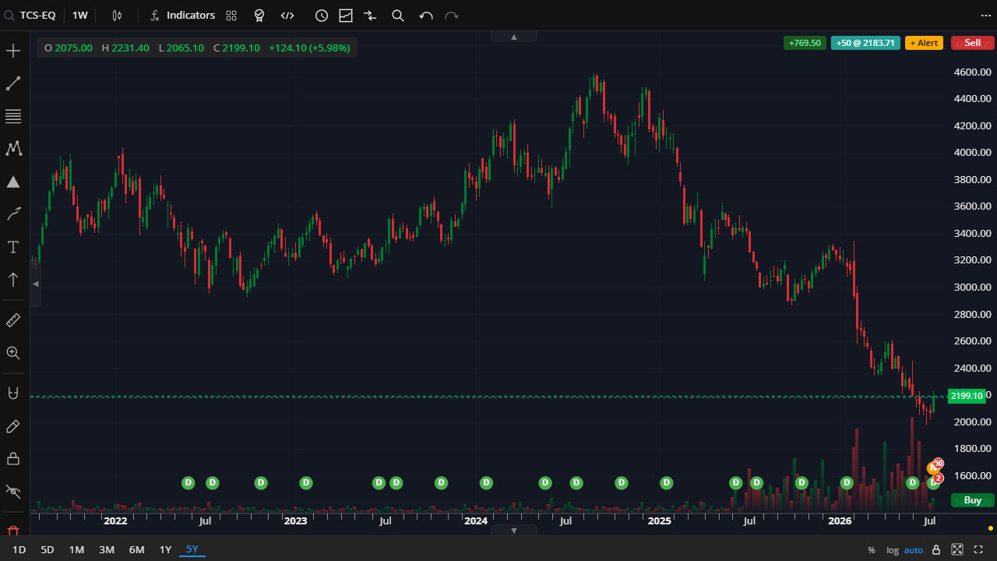This screenshot has height=561, width=997.
Task: Open the alert clock icon
Action: 322,16
